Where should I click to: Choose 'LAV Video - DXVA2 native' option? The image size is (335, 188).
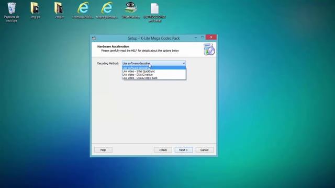click(x=154, y=75)
